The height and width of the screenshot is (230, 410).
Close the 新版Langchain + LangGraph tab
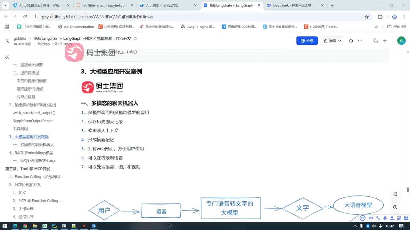pyautogui.click(x=258, y=5)
